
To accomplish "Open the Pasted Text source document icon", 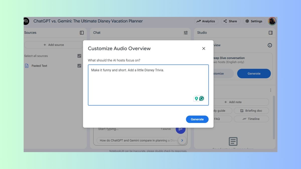I will tap(26, 66).
